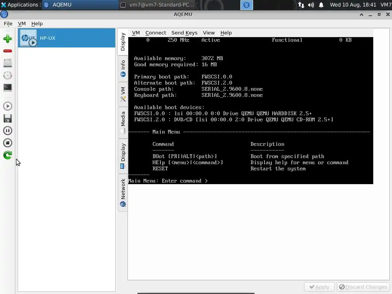
Task: Switch to the Network vertical tab
Action: coord(122,193)
